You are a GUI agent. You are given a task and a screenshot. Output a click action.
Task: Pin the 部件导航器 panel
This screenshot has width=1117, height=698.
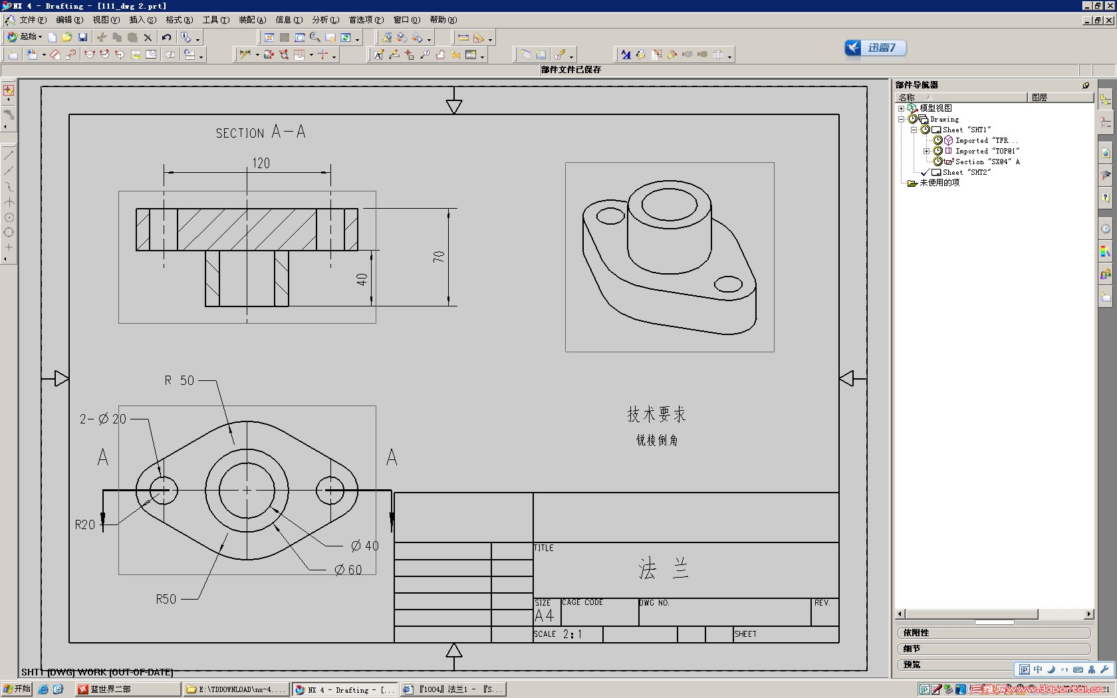tap(1086, 85)
